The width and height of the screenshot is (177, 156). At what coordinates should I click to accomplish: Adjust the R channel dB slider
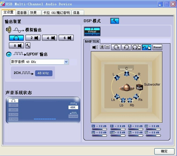pos(136,129)
